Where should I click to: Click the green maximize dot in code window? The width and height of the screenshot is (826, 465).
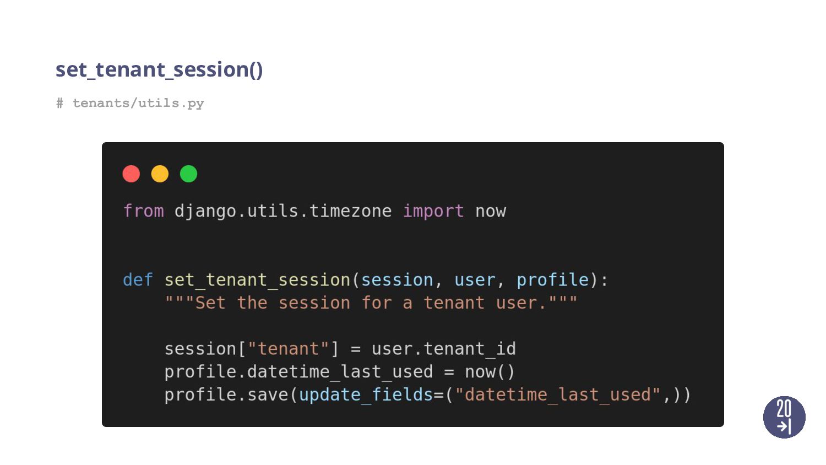coord(188,174)
